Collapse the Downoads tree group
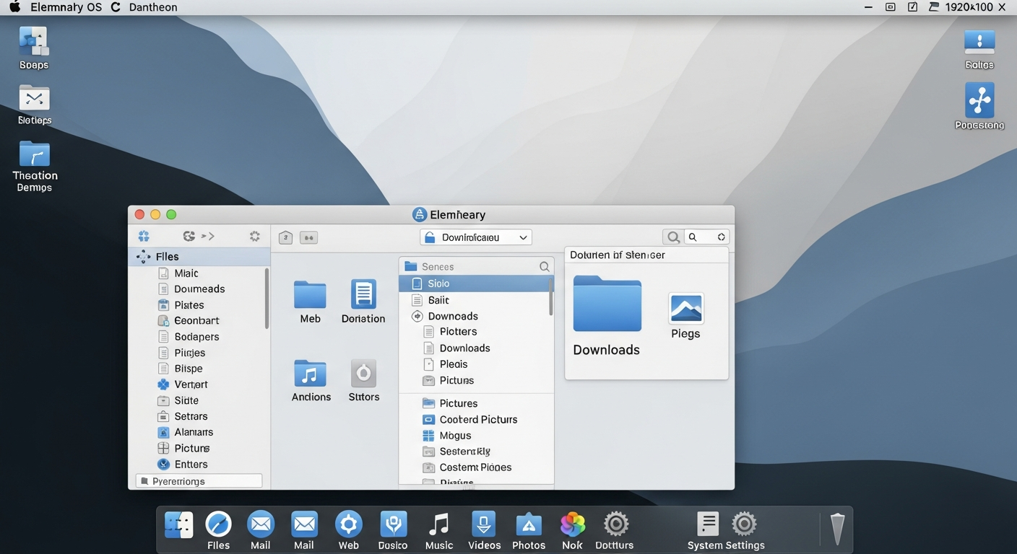This screenshot has height=554, width=1017. (417, 316)
